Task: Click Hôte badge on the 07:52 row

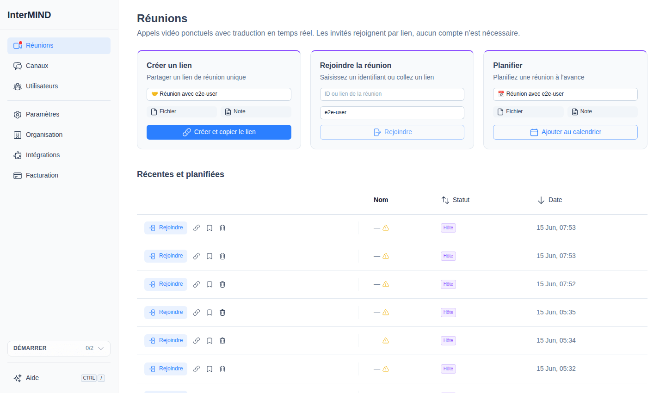Action: tap(448, 284)
